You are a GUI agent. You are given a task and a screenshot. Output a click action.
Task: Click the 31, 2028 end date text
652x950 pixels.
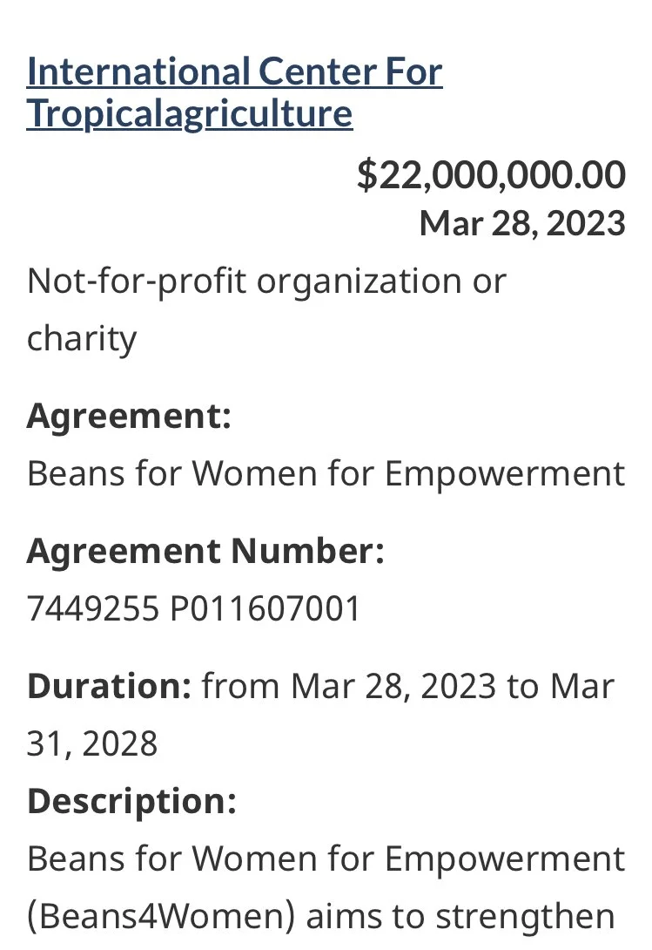point(92,743)
